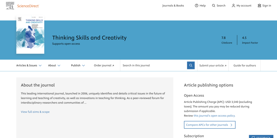Open Guide for authors
Viewport: 277px width, 138px height.
245,66
